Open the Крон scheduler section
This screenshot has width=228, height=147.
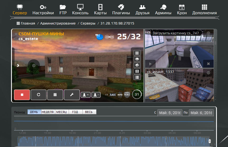pos(182,9)
